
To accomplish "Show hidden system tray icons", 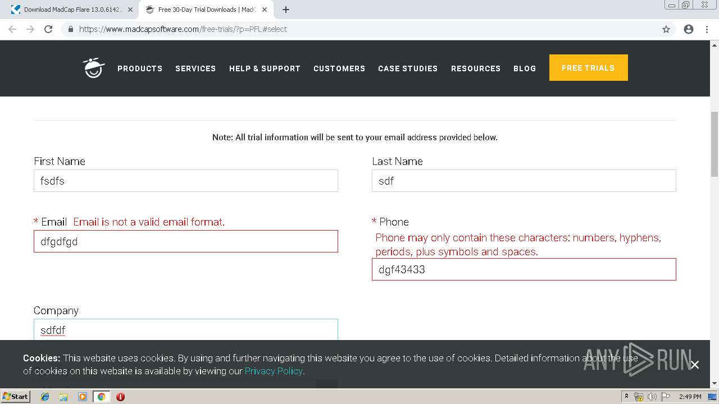I will [626, 397].
